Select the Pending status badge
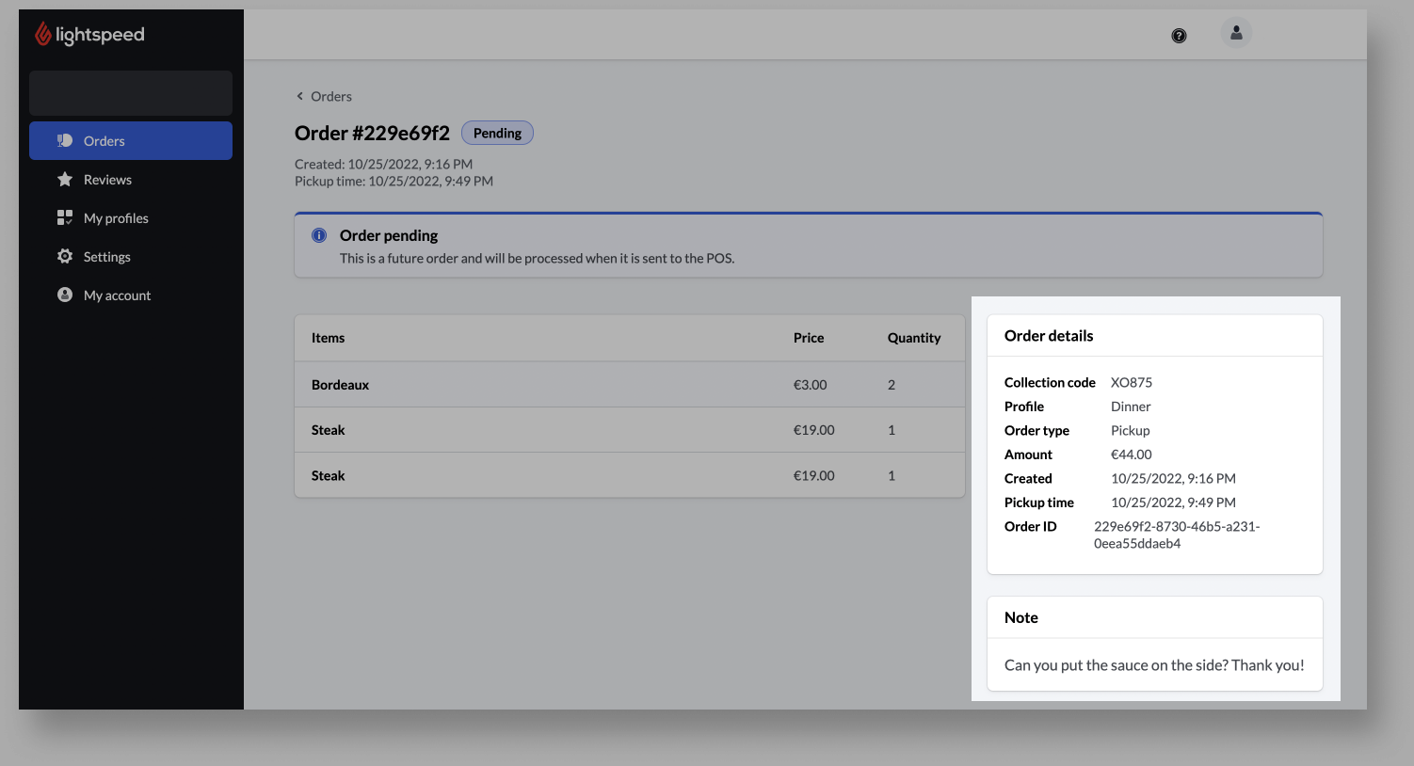This screenshot has width=1414, height=766. [x=497, y=133]
